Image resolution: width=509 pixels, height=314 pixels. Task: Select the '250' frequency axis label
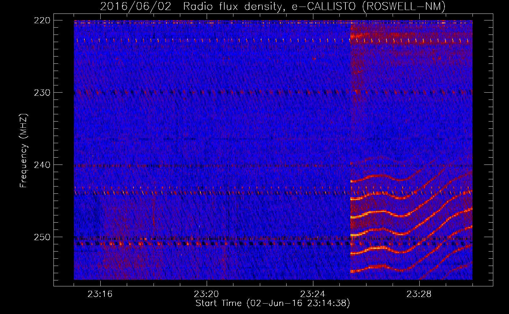(x=42, y=237)
